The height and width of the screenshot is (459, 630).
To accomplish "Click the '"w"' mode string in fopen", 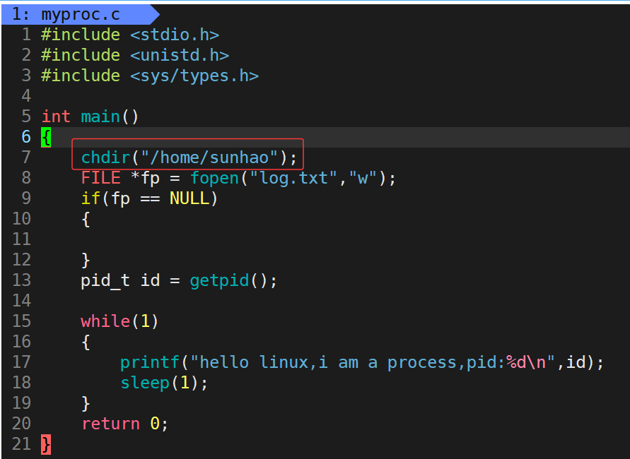I will pyautogui.click(x=363, y=178).
